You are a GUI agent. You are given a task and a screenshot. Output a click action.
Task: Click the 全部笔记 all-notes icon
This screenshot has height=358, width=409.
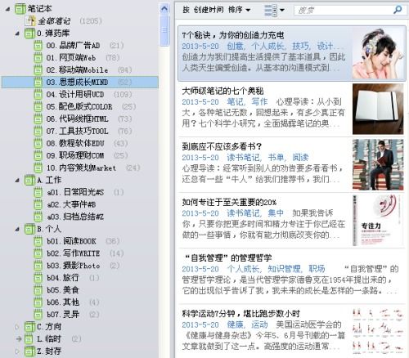[x=30, y=21]
